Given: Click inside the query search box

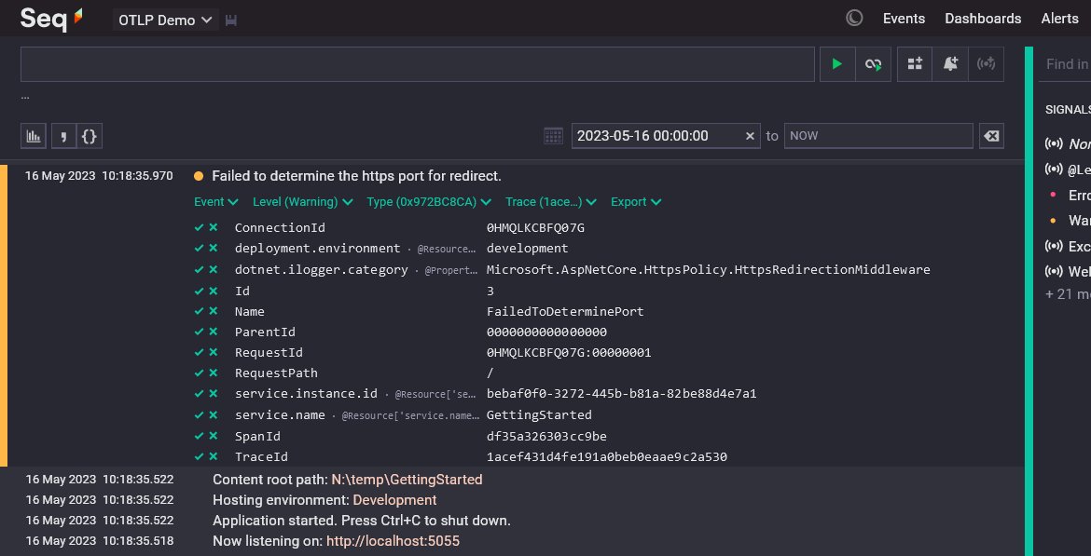Looking at the screenshot, I should (417, 63).
